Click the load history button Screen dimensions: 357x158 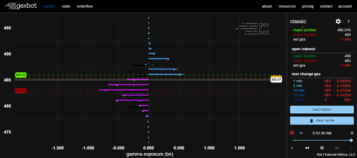[322, 109]
